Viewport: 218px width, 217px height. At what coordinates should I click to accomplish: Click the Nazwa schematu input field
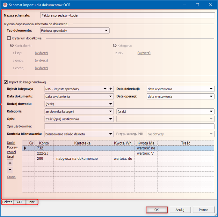(x=127, y=15)
